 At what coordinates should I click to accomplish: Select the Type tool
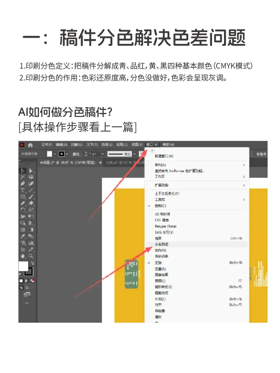(x=23, y=190)
